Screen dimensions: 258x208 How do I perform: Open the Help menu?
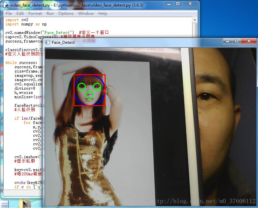[103, 14]
